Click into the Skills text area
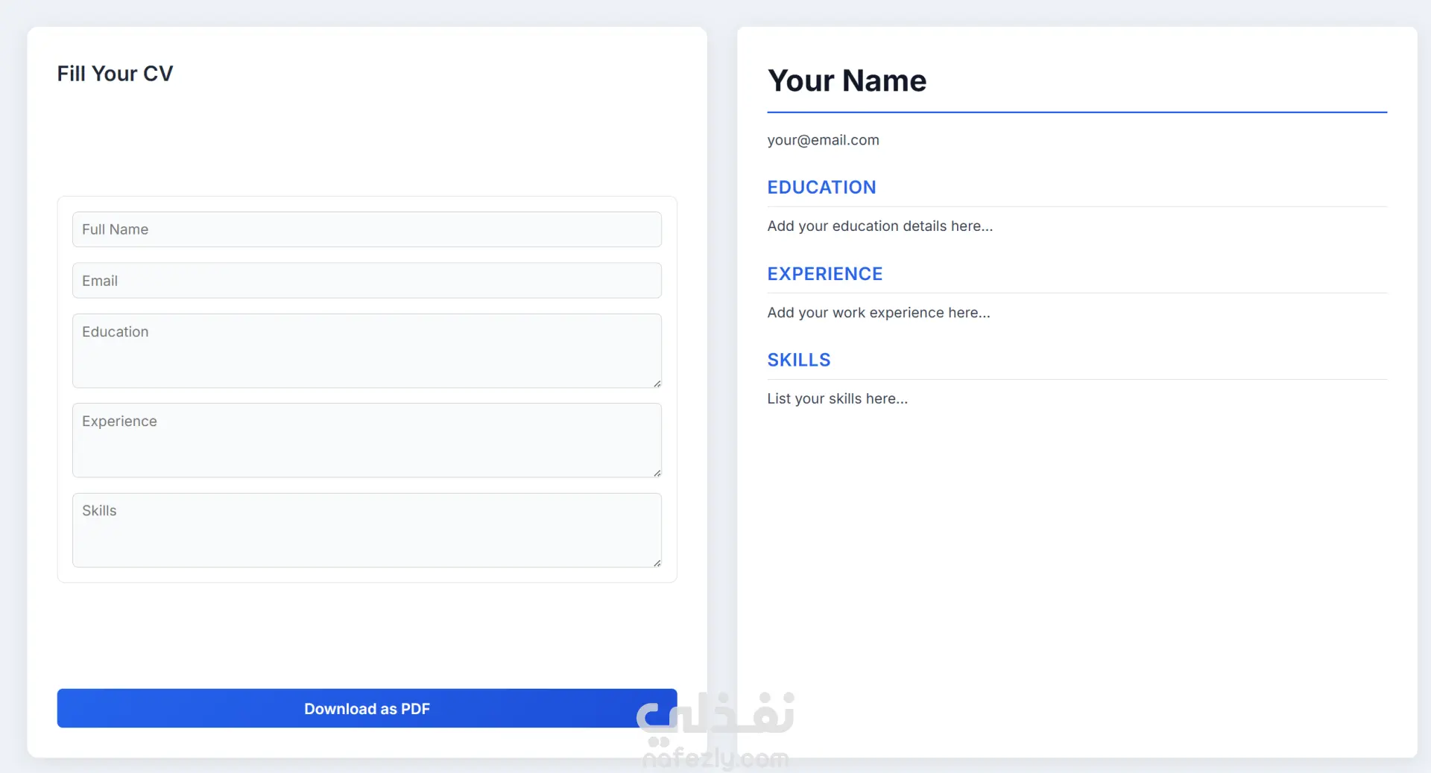The image size is (1431, 773). (367, 529)
